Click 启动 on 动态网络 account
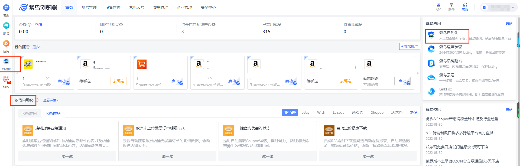520x166 pixels. click(403, 81)
